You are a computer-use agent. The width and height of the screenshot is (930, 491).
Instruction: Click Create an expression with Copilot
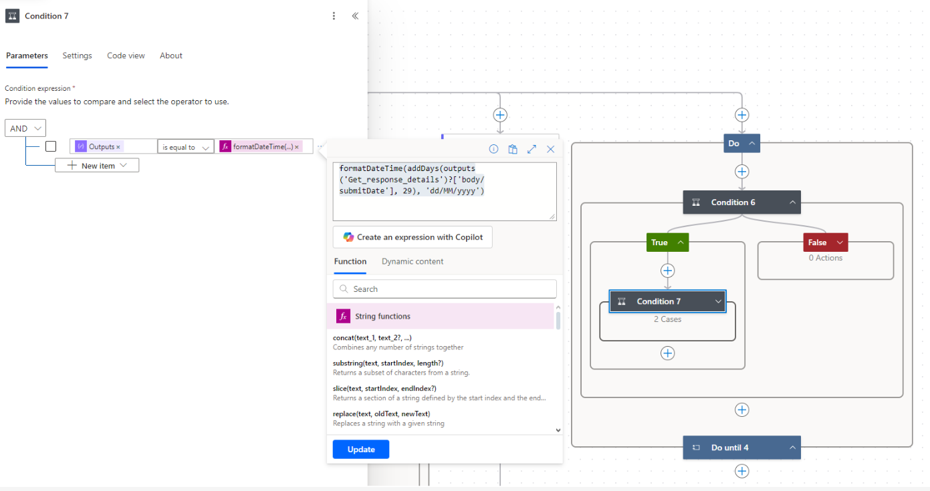coord(413,237)
